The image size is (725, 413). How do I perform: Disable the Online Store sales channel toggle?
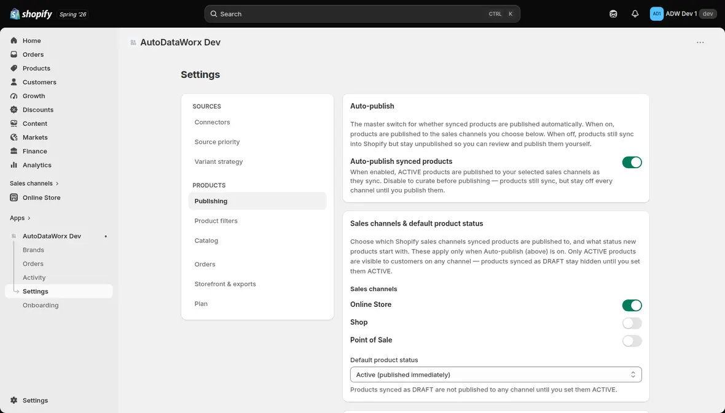click(632, 306)
